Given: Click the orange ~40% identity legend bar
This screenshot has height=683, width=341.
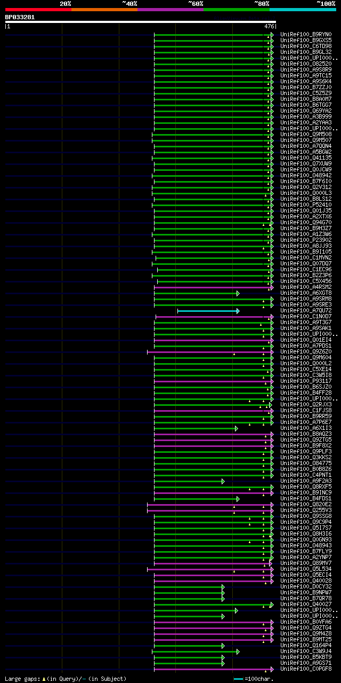Looking at the screenshot, I should pyautogui.click(x=104, y=10).
